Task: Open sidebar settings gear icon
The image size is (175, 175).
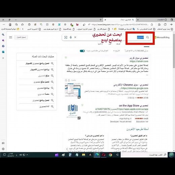Action: click(x=3, y=149)
